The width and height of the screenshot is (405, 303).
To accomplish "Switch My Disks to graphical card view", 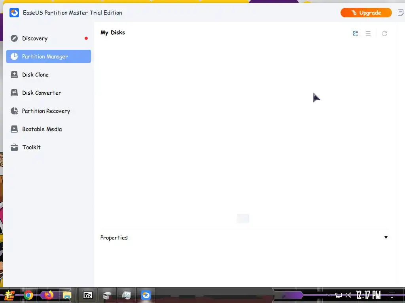I will click(356, 34).
